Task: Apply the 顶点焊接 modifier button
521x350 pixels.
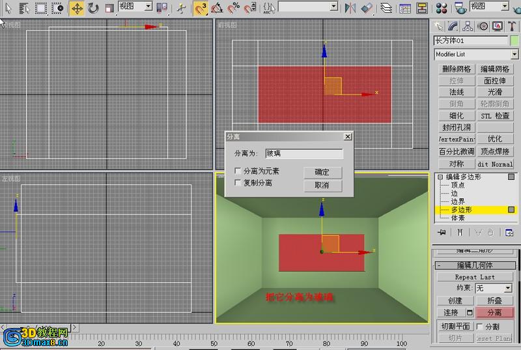Action: pyautogui.click(x=495, y=152)
